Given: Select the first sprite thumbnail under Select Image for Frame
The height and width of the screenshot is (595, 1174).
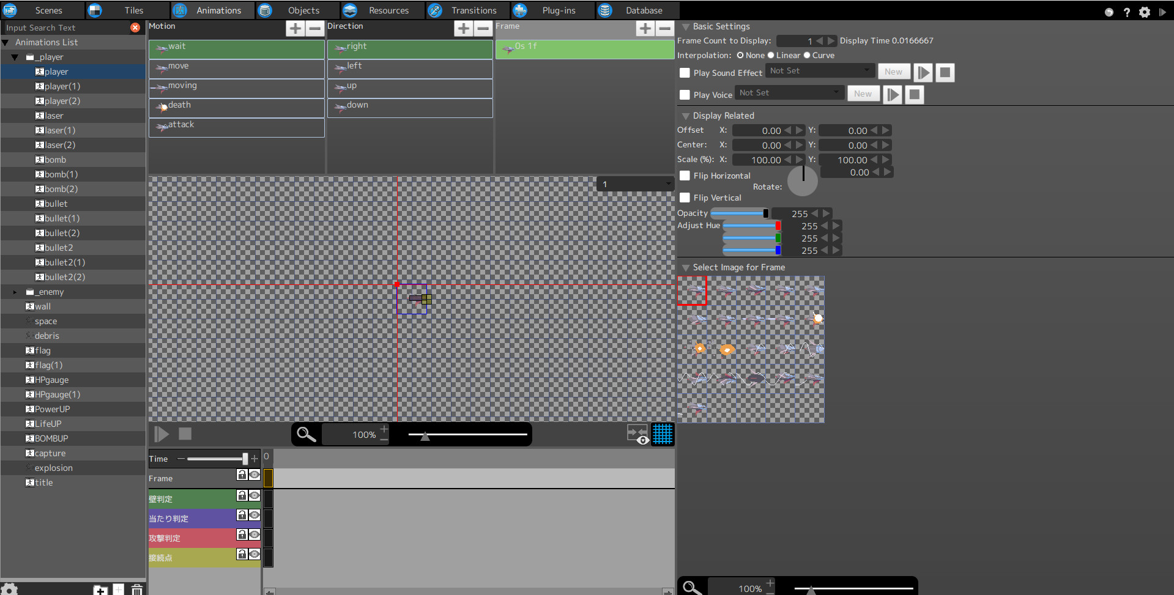Looking at the screenshot, I should 692,291.
